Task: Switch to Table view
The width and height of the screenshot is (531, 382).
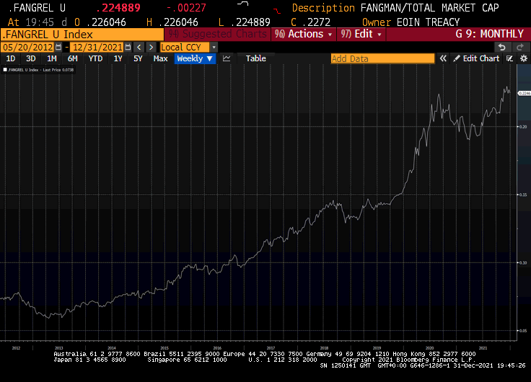Action: (x=255, y=58)
